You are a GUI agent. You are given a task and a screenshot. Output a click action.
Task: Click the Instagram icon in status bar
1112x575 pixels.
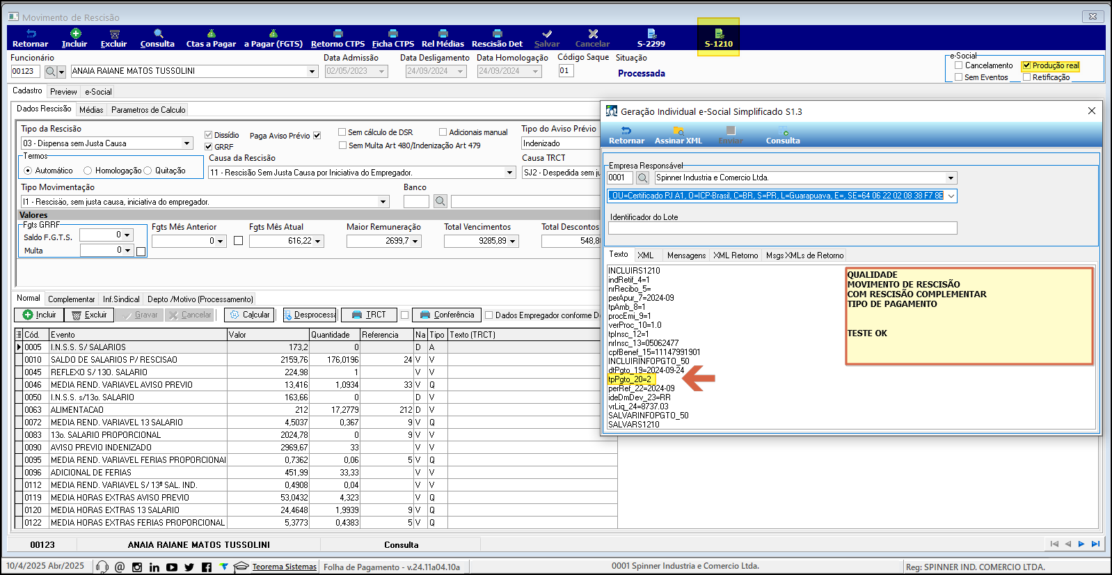(x=137, y=567)
